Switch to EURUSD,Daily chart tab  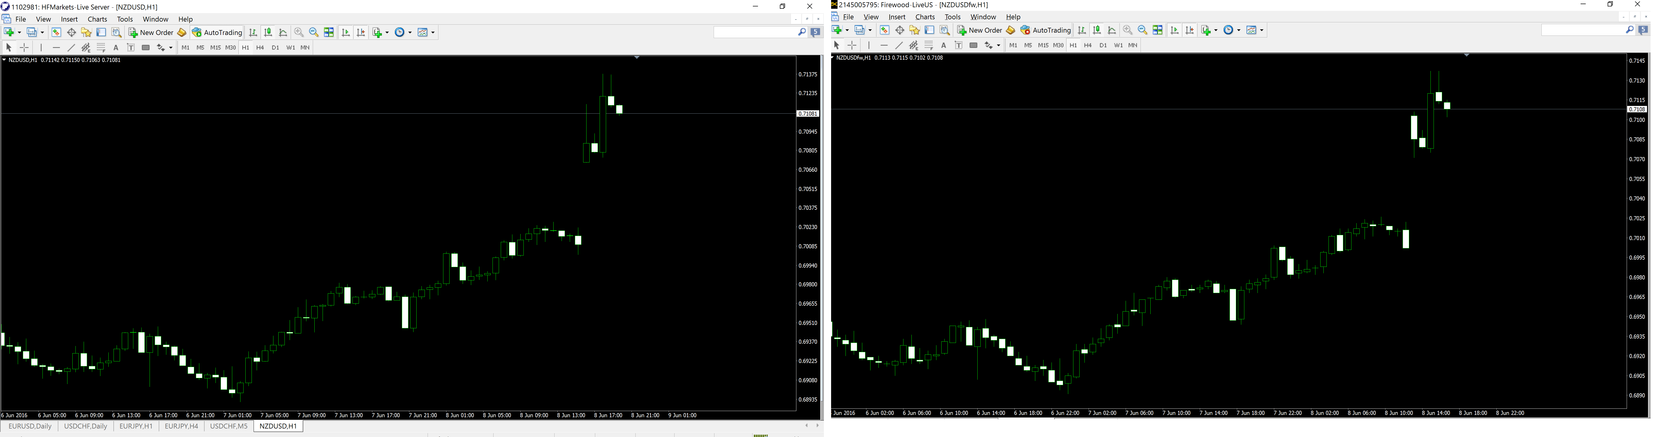click(x=30, y=426)
